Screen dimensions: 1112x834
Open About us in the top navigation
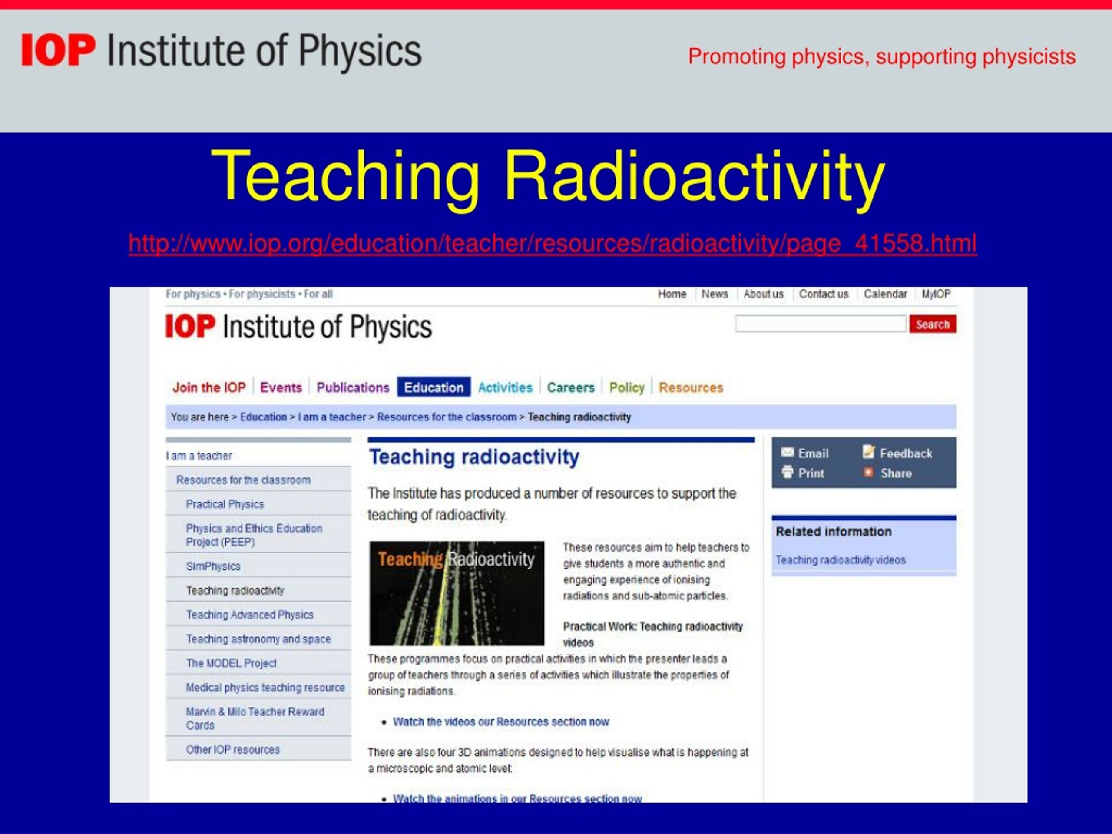pyautogui.click(x=763, y=294)
